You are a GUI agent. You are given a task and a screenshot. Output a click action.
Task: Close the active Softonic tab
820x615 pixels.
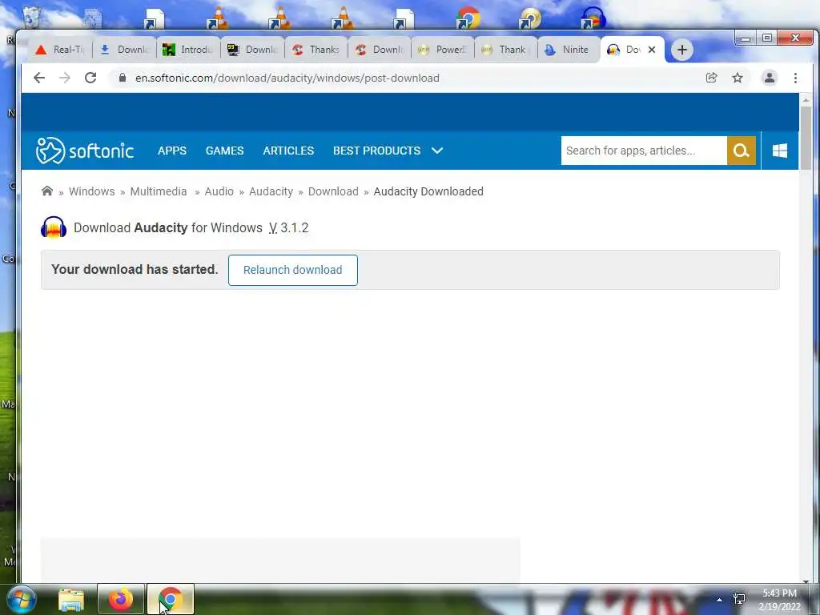coord(652,50)
